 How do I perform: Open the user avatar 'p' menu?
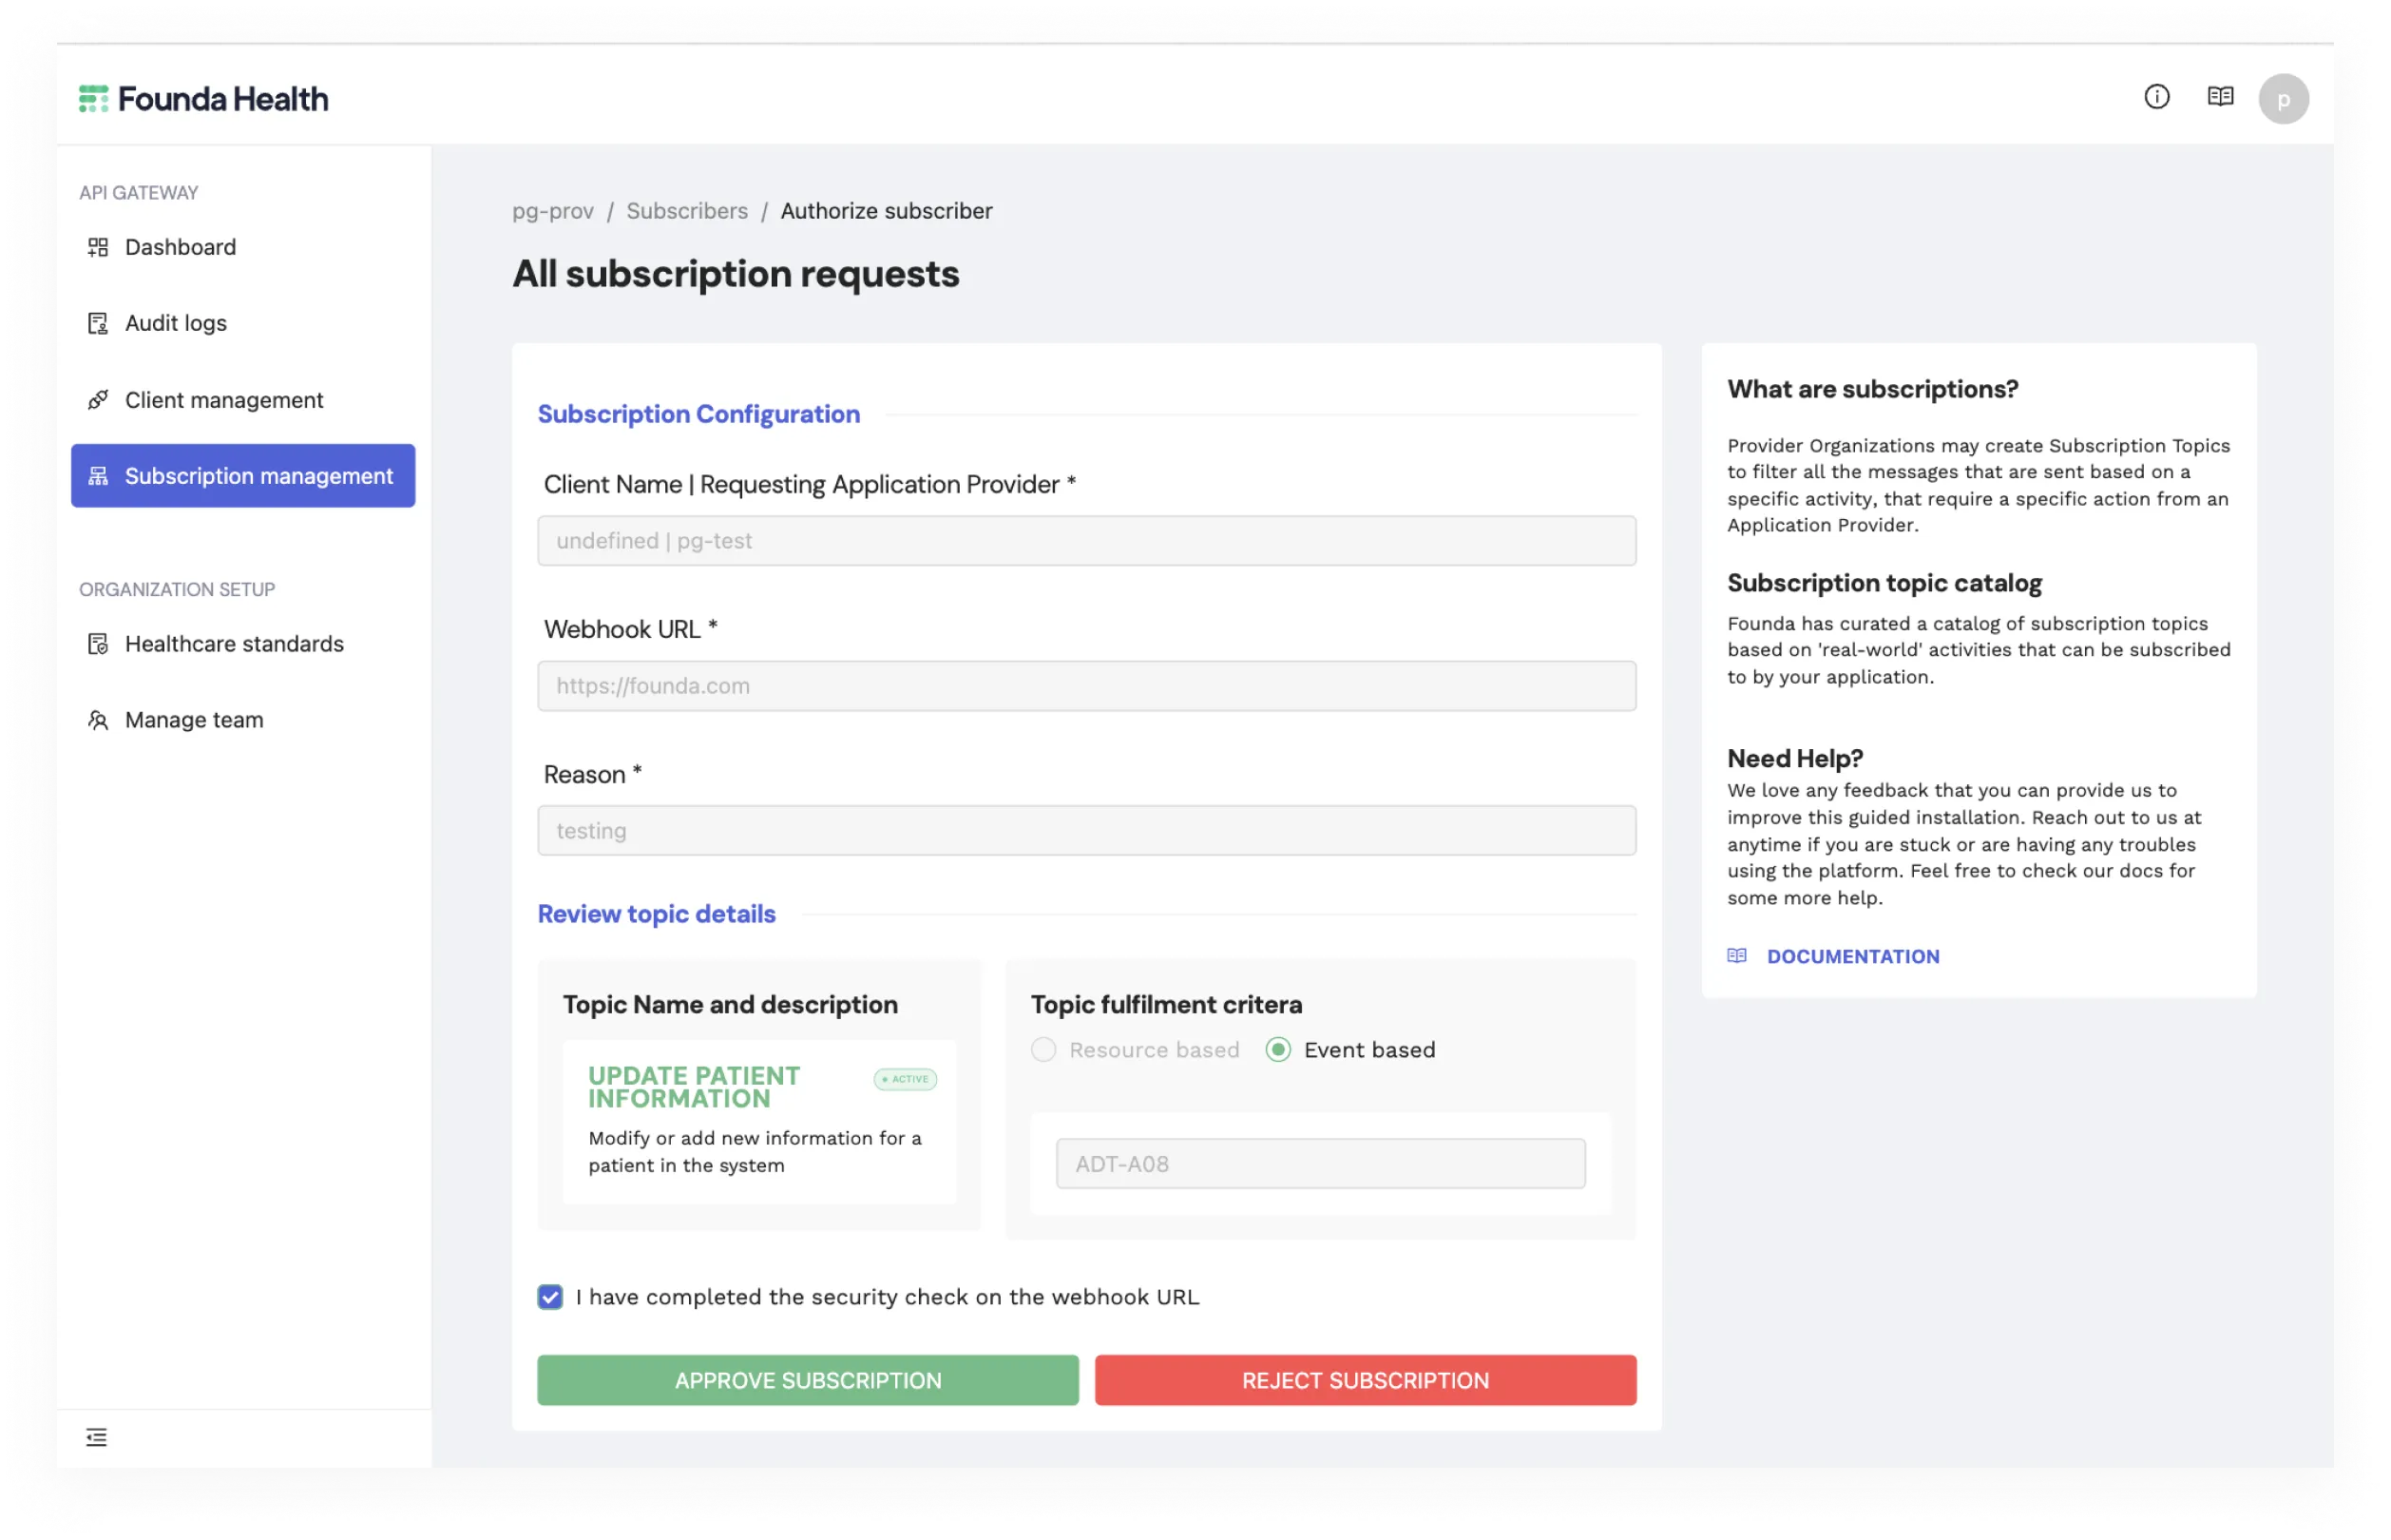[x=2283, y=99]
